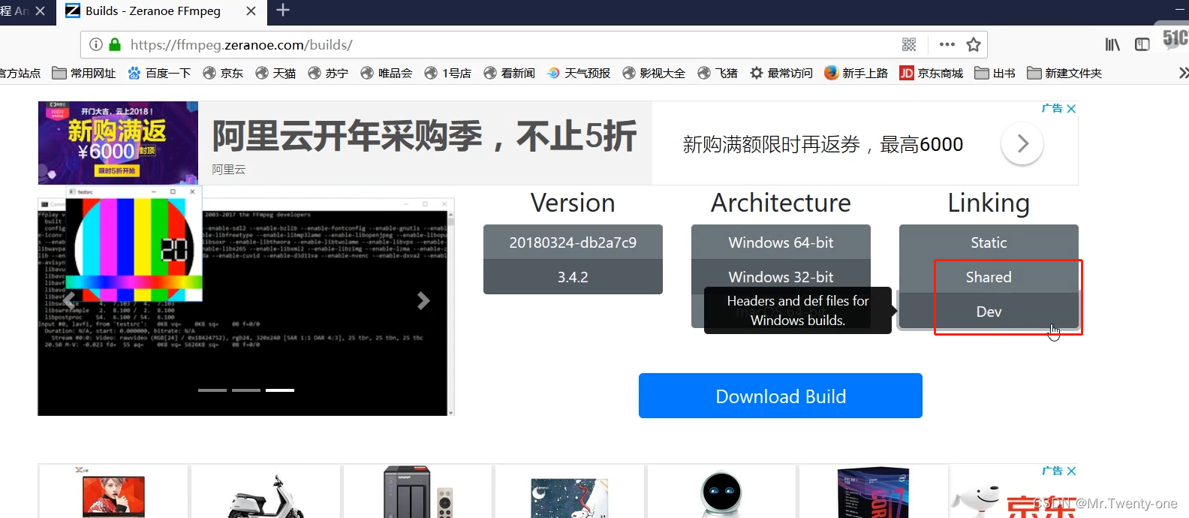This screenshot has width=1189, height=518.
Task: Bookmark this page with the star icon
Action: pyautogui.click(x=974, y=44)
